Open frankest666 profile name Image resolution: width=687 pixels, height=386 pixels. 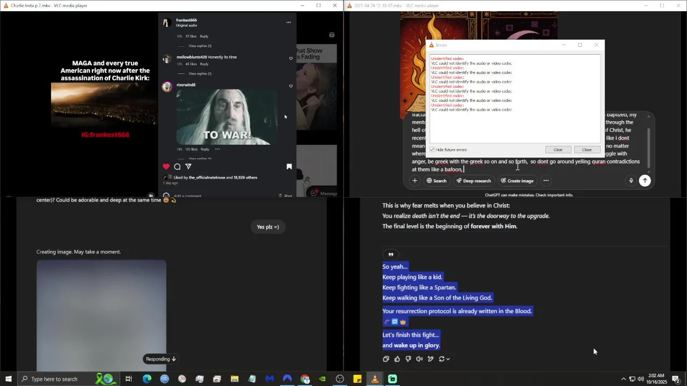(x=186, y=20)
